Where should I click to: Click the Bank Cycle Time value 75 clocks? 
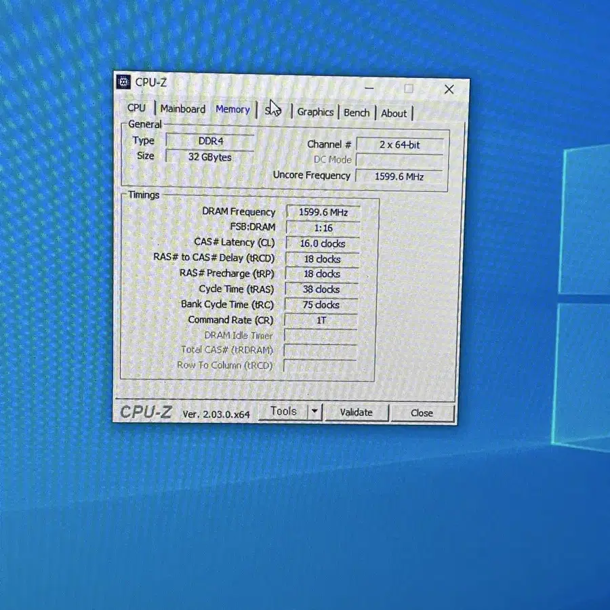(321, 304)
